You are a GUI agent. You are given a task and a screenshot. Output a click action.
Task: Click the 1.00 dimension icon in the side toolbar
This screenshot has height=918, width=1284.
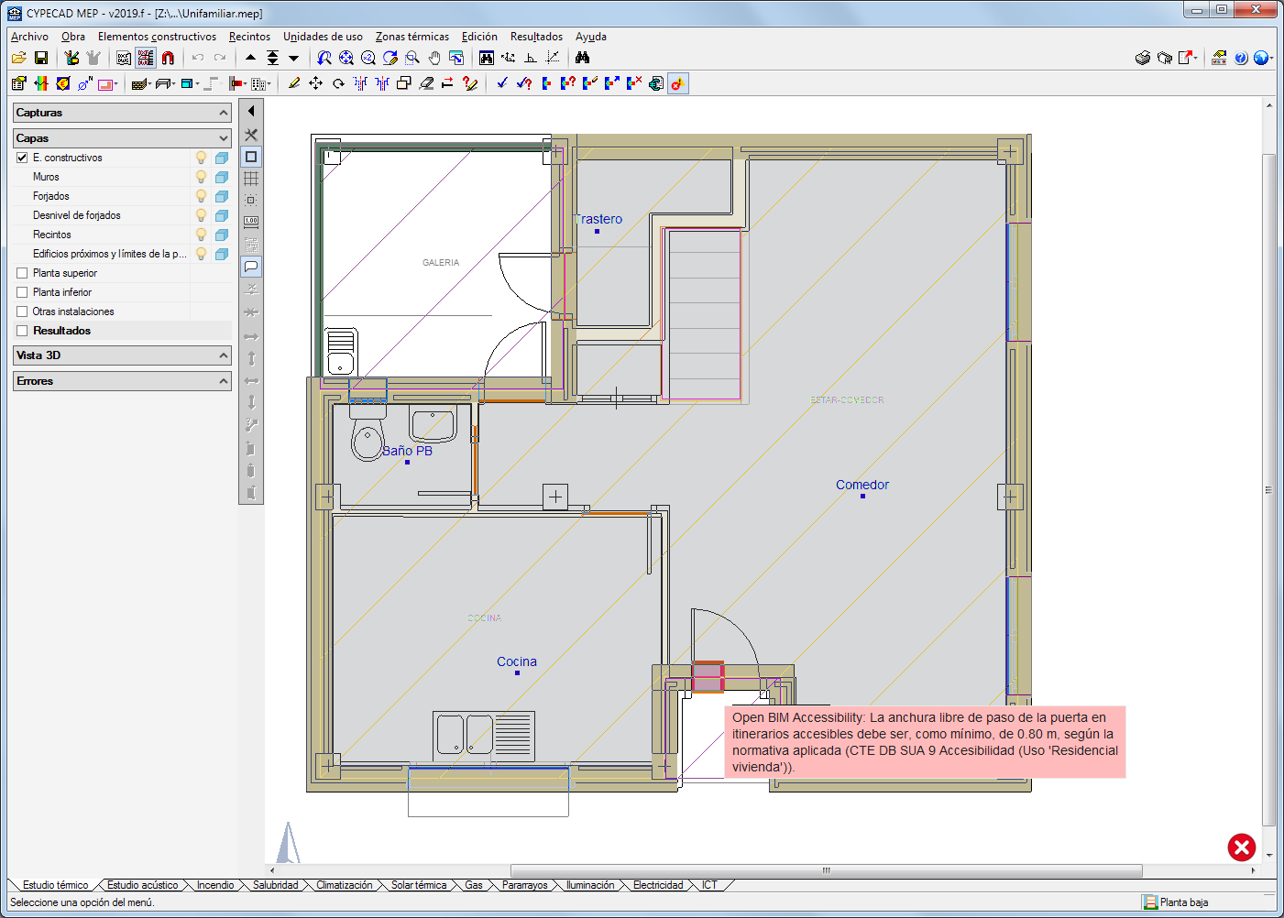point(251,222)
